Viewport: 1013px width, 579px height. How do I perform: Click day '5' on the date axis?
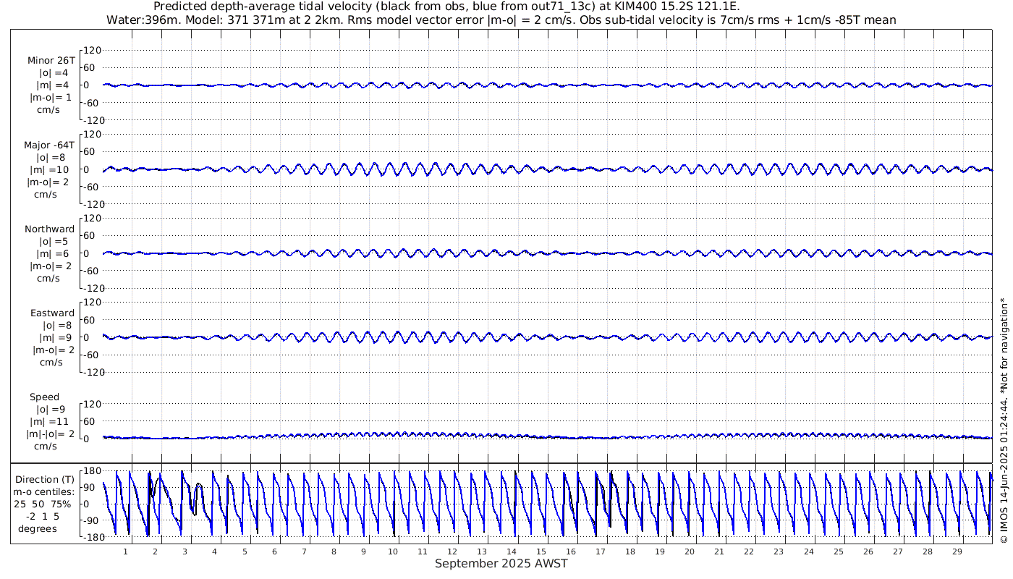[245, 551]
